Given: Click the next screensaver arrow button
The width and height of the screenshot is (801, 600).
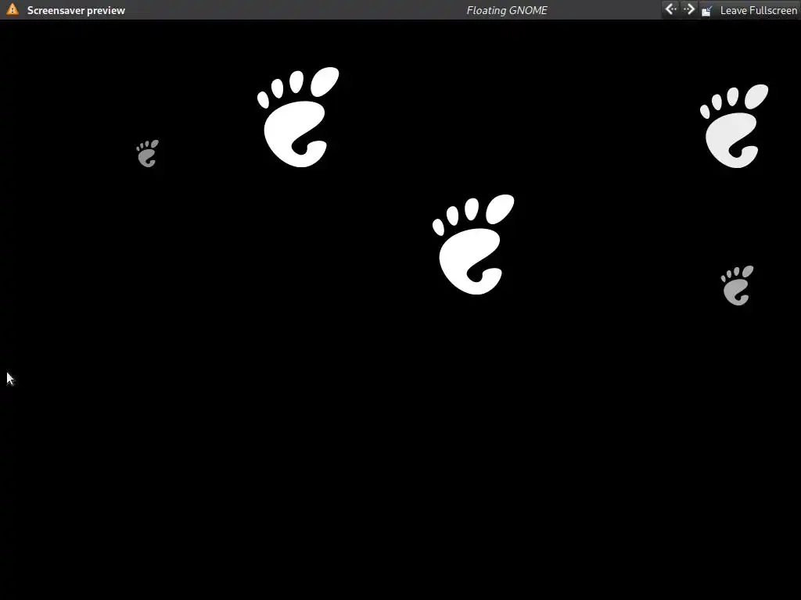Looking at the screenshot, I should (688, 9).
